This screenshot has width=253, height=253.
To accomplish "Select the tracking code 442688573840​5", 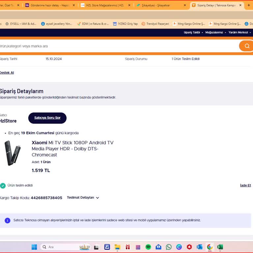I will tap(46, 198).
